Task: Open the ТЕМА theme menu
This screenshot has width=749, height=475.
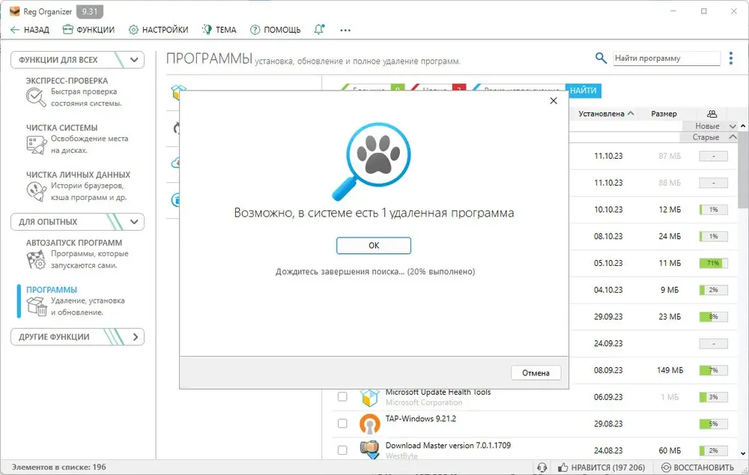Action: (x=219, y=30)
